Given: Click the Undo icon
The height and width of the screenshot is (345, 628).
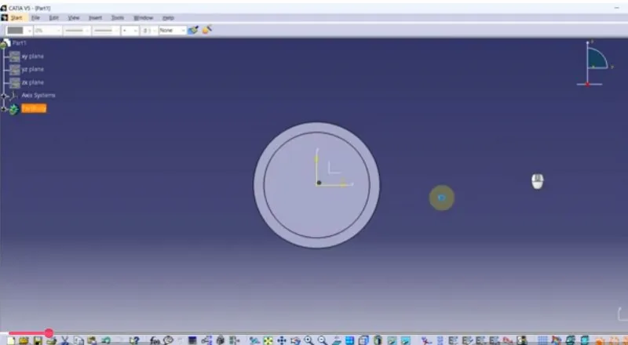Looking at the screenshot, I should click(106, 340).
